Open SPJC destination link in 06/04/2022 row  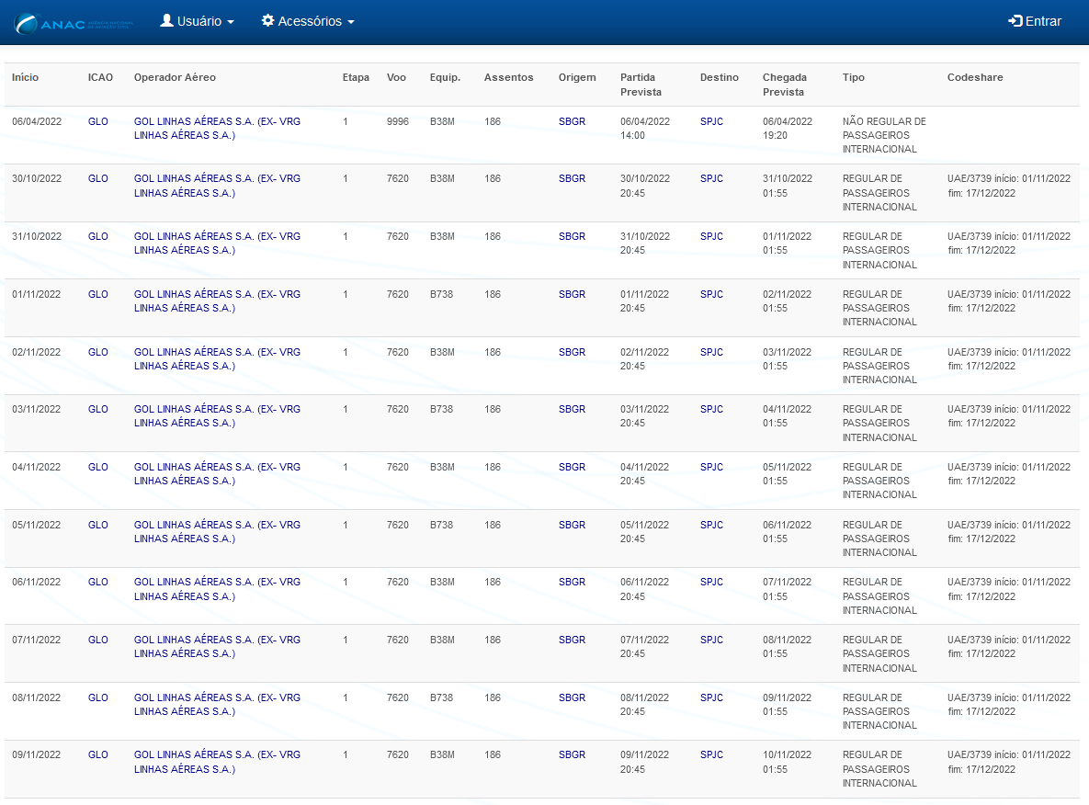712,121
